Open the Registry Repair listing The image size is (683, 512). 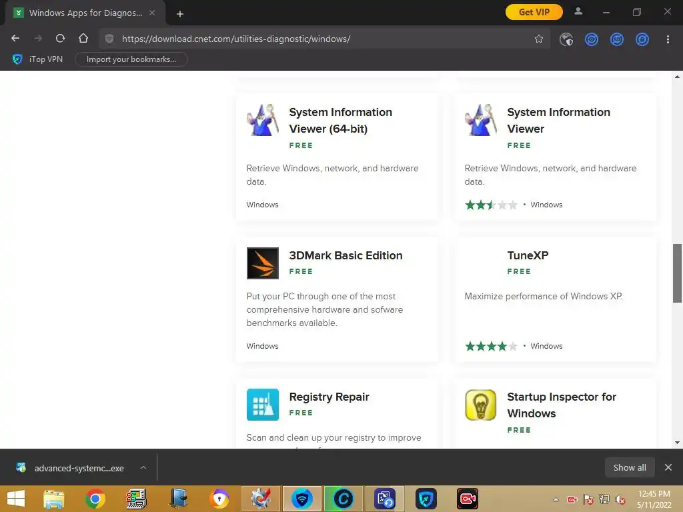point(329,397)
